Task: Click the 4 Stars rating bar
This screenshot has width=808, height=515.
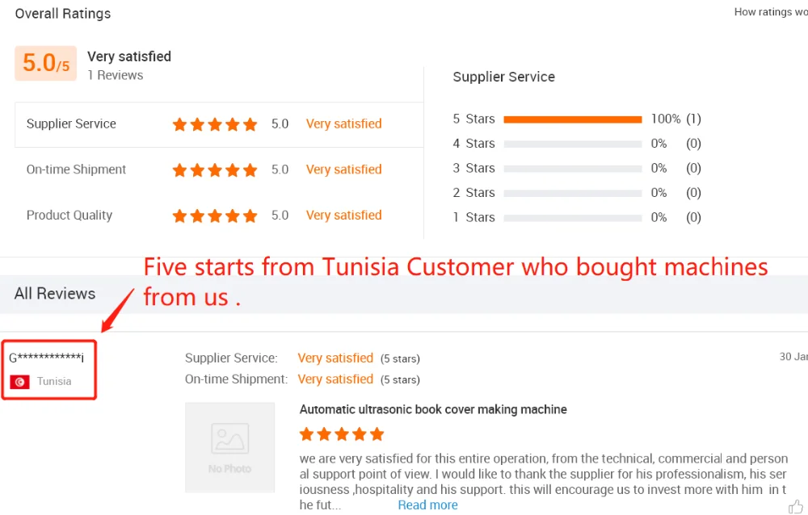Action: click(572, 144)
